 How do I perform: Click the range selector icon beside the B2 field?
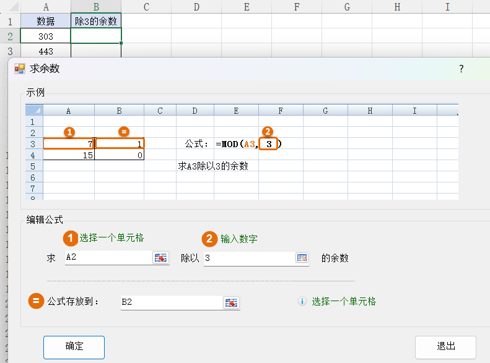231,302
